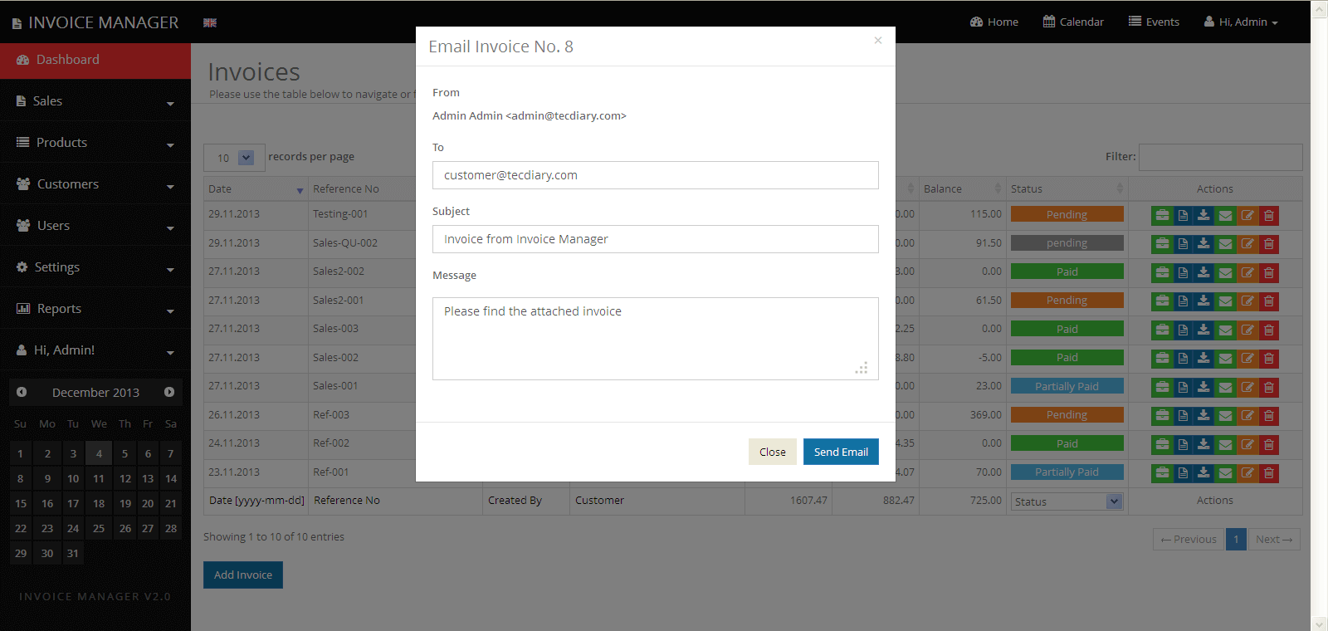Click the Reference No footer filter field
Screen dimensions: 1328x631
pyautogui.click(x=394, y=501)
